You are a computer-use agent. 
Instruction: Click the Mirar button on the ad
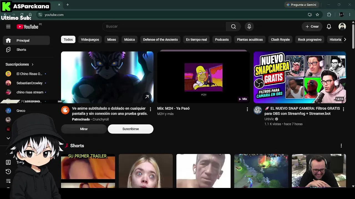[84, 129]
